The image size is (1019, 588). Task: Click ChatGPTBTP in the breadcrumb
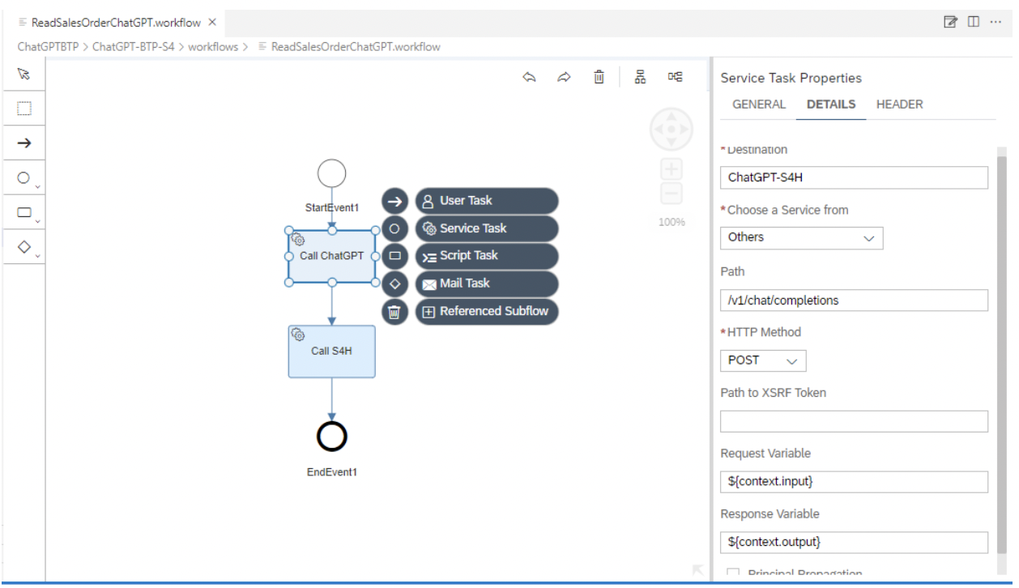pyautogui.click(x=49, y=46)
